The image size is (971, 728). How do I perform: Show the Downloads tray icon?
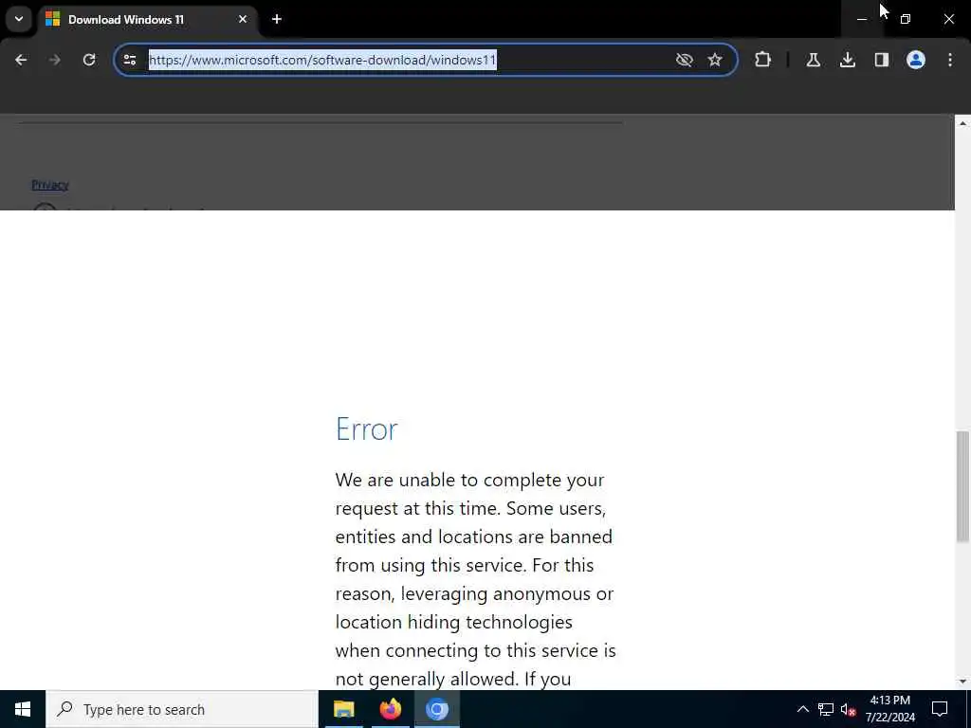tap(848, 60)
